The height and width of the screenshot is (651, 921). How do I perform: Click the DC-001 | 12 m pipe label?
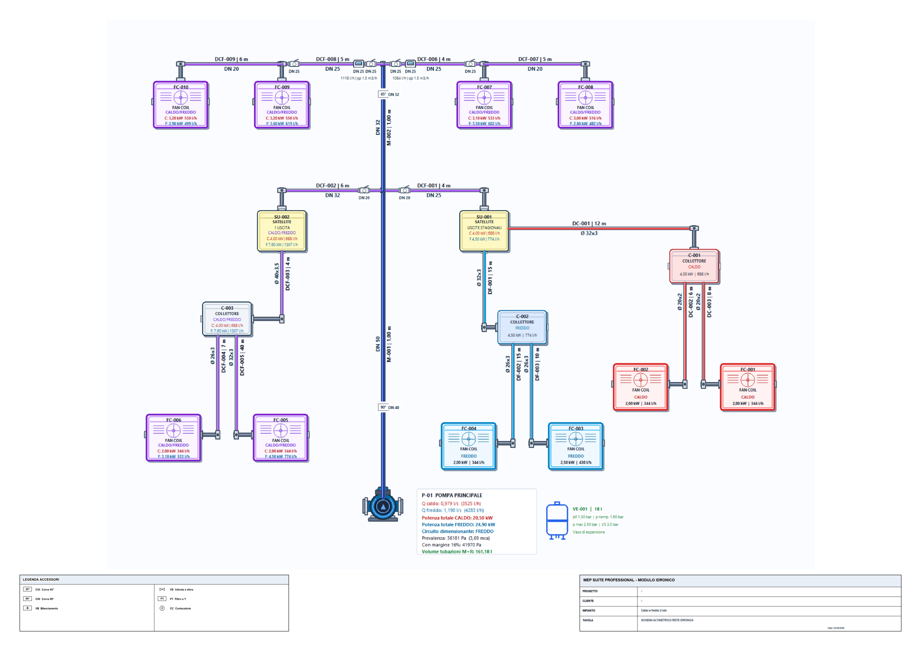tap(589, 223)
